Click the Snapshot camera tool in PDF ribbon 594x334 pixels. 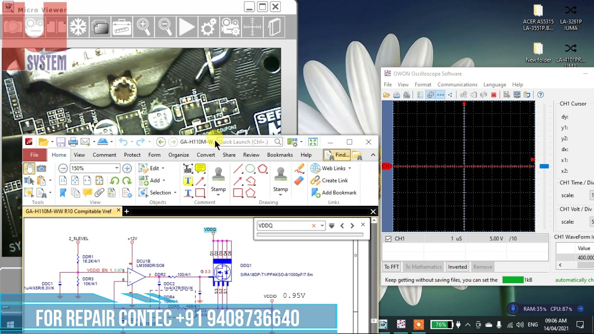point(41,168)
